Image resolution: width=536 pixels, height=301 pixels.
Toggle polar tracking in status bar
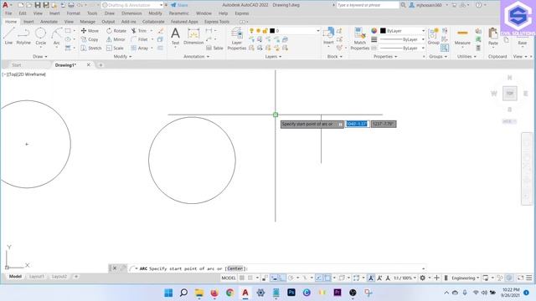(x=291, y=278)
